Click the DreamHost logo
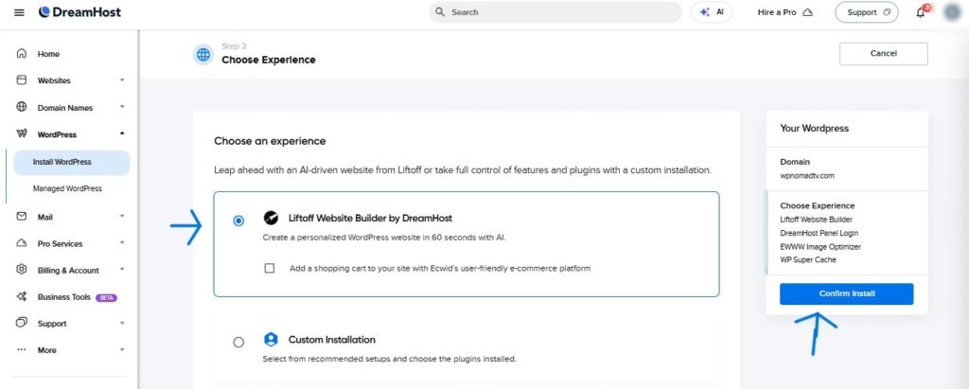 79,12
